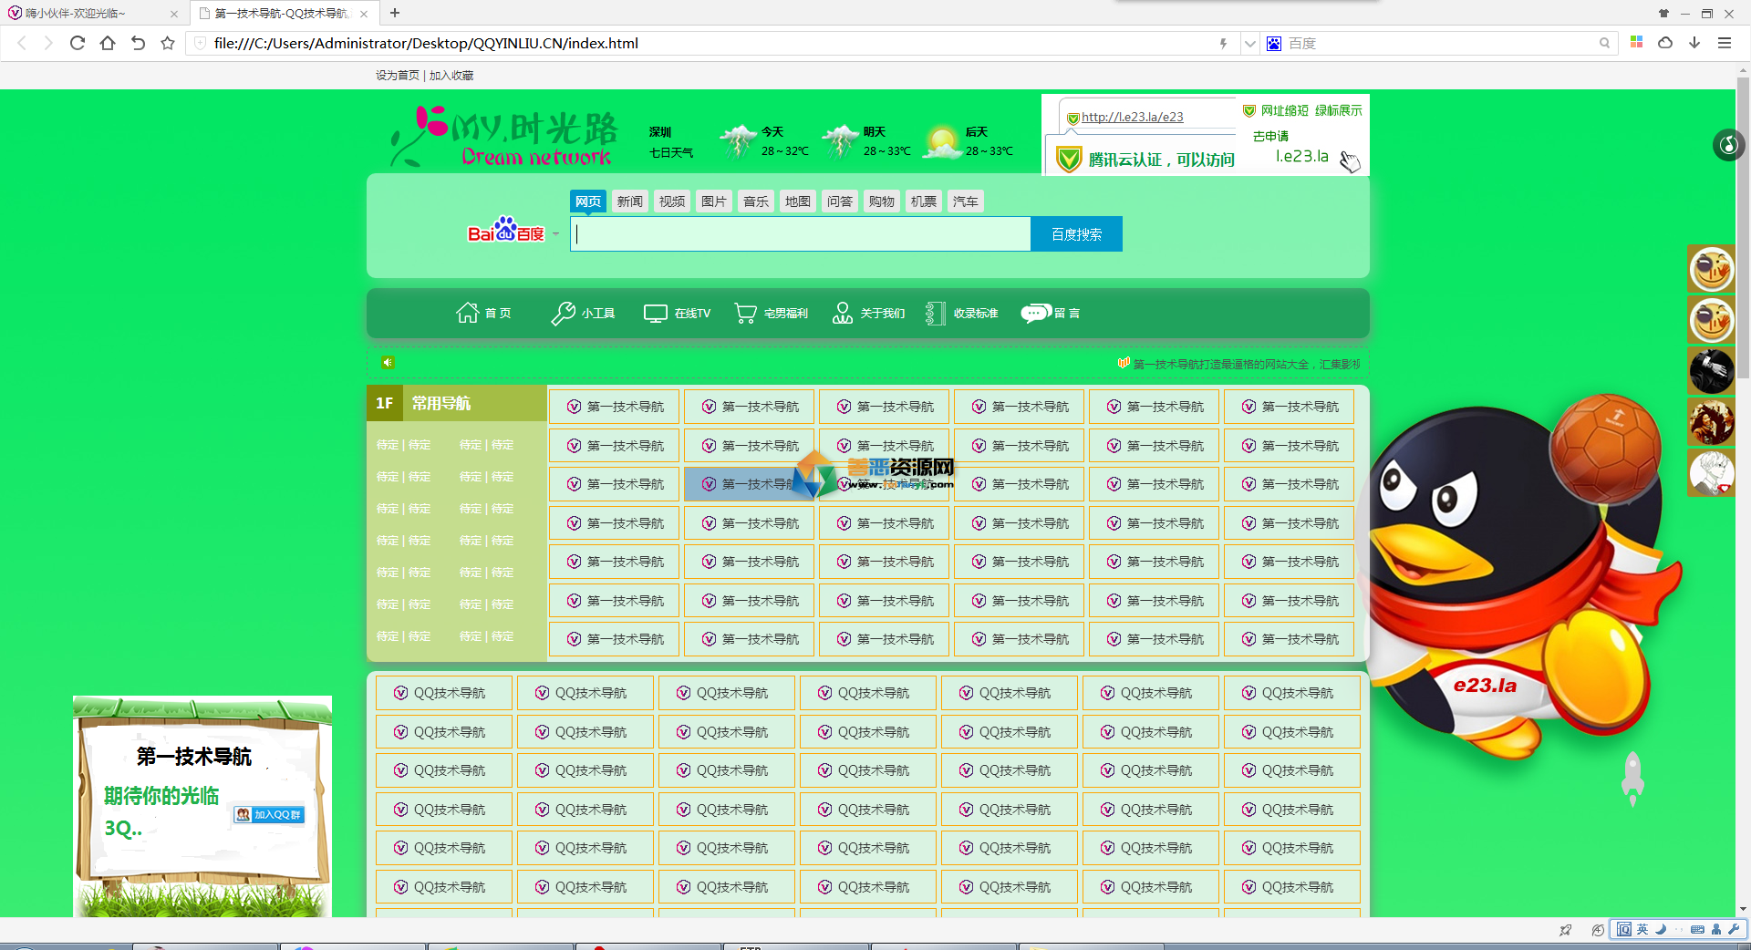Reload the page with the refresh icon
1751x950 pixels.
tap(78, 43)
